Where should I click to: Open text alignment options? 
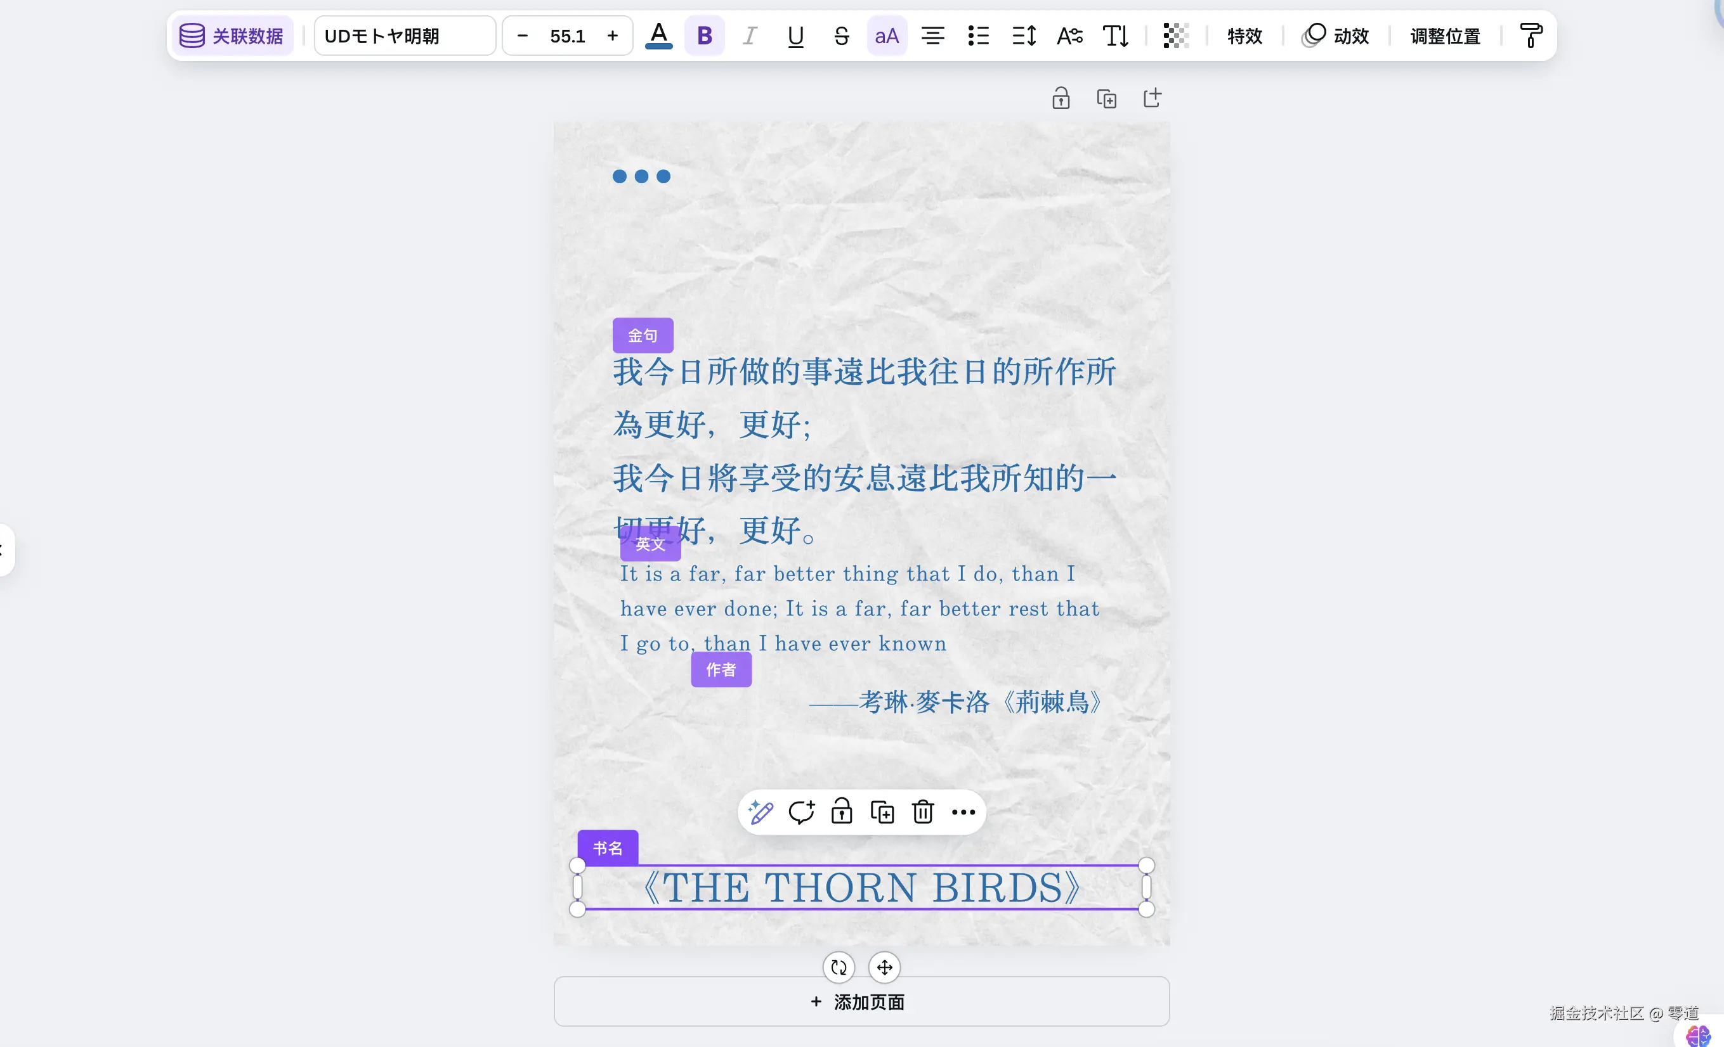(x=932, y=35)
